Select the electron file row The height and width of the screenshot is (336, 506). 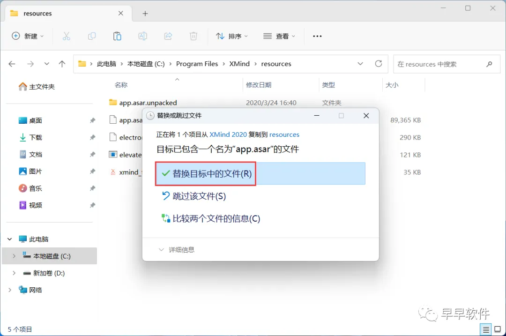(x=126, y=137)
